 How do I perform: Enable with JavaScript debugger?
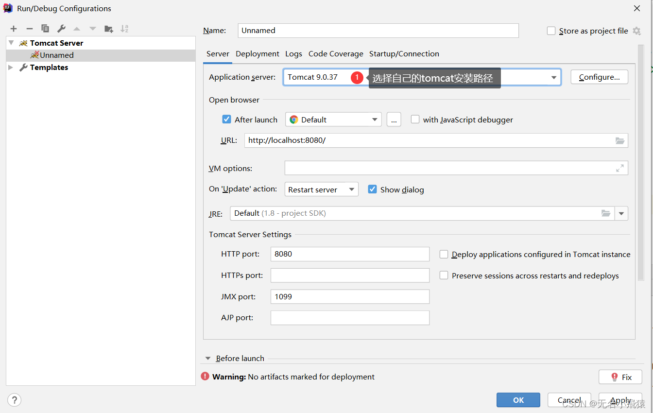[x=415, y=119]
